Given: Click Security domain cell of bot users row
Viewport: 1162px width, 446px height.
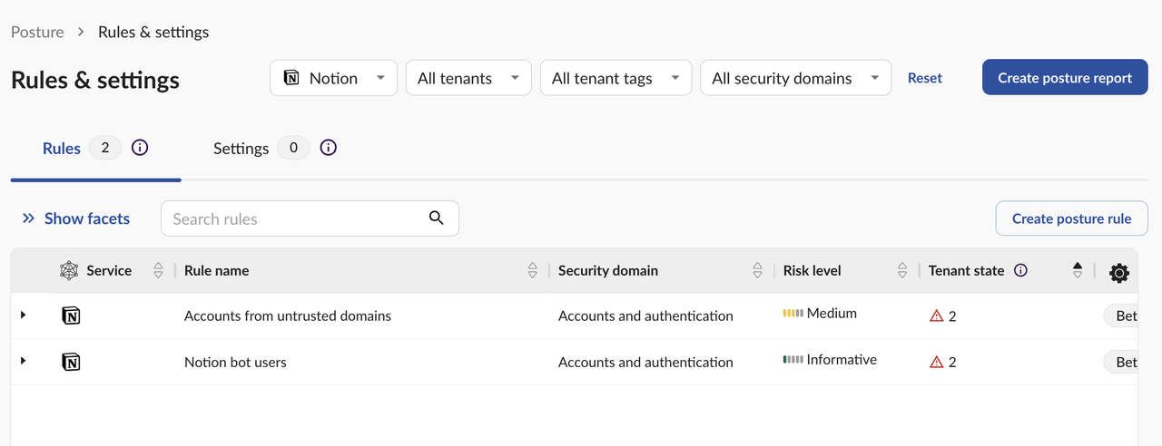Looking at the screenshot, I should (645, 362).
